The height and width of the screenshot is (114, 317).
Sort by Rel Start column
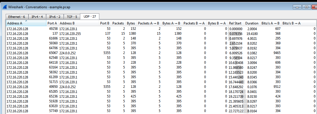pos(235,23)
